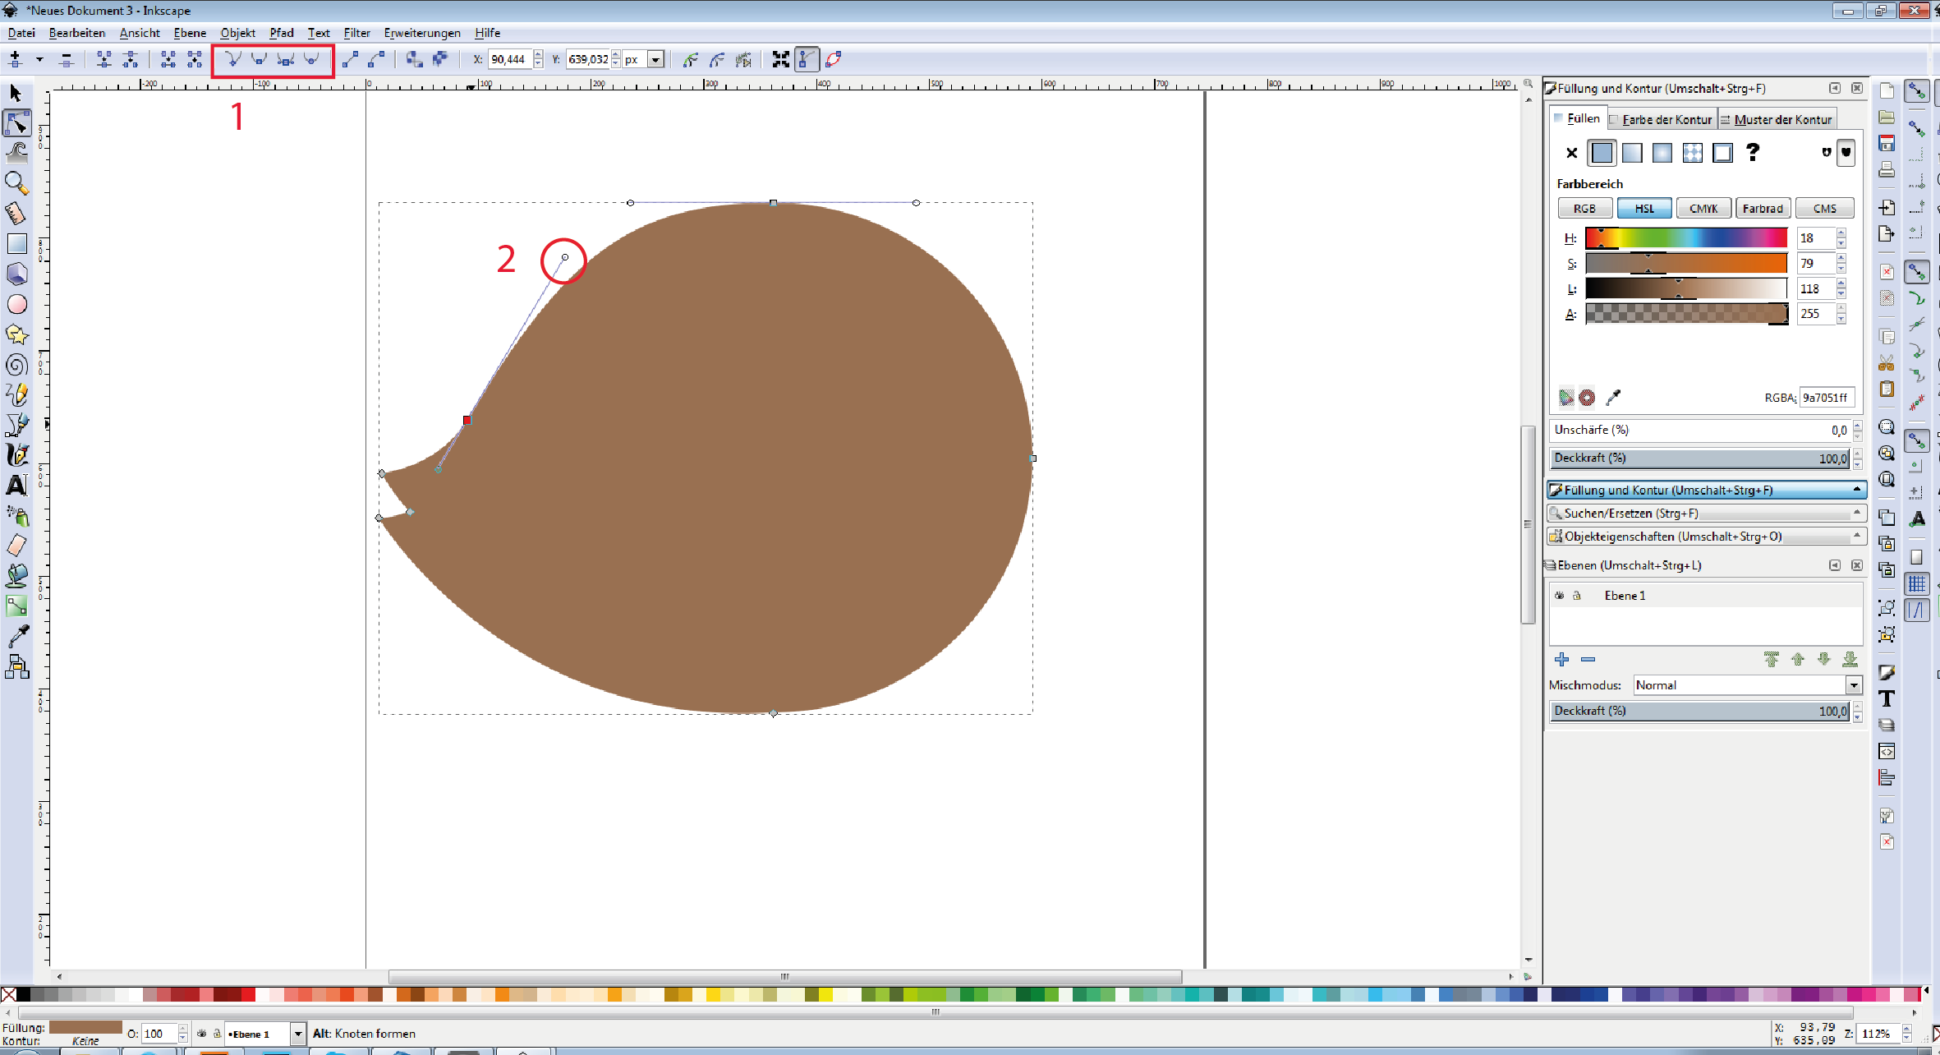Toggle Ebene 1 lock icon
This screenshot has width=1940, height=1055.
(1577, 596)
